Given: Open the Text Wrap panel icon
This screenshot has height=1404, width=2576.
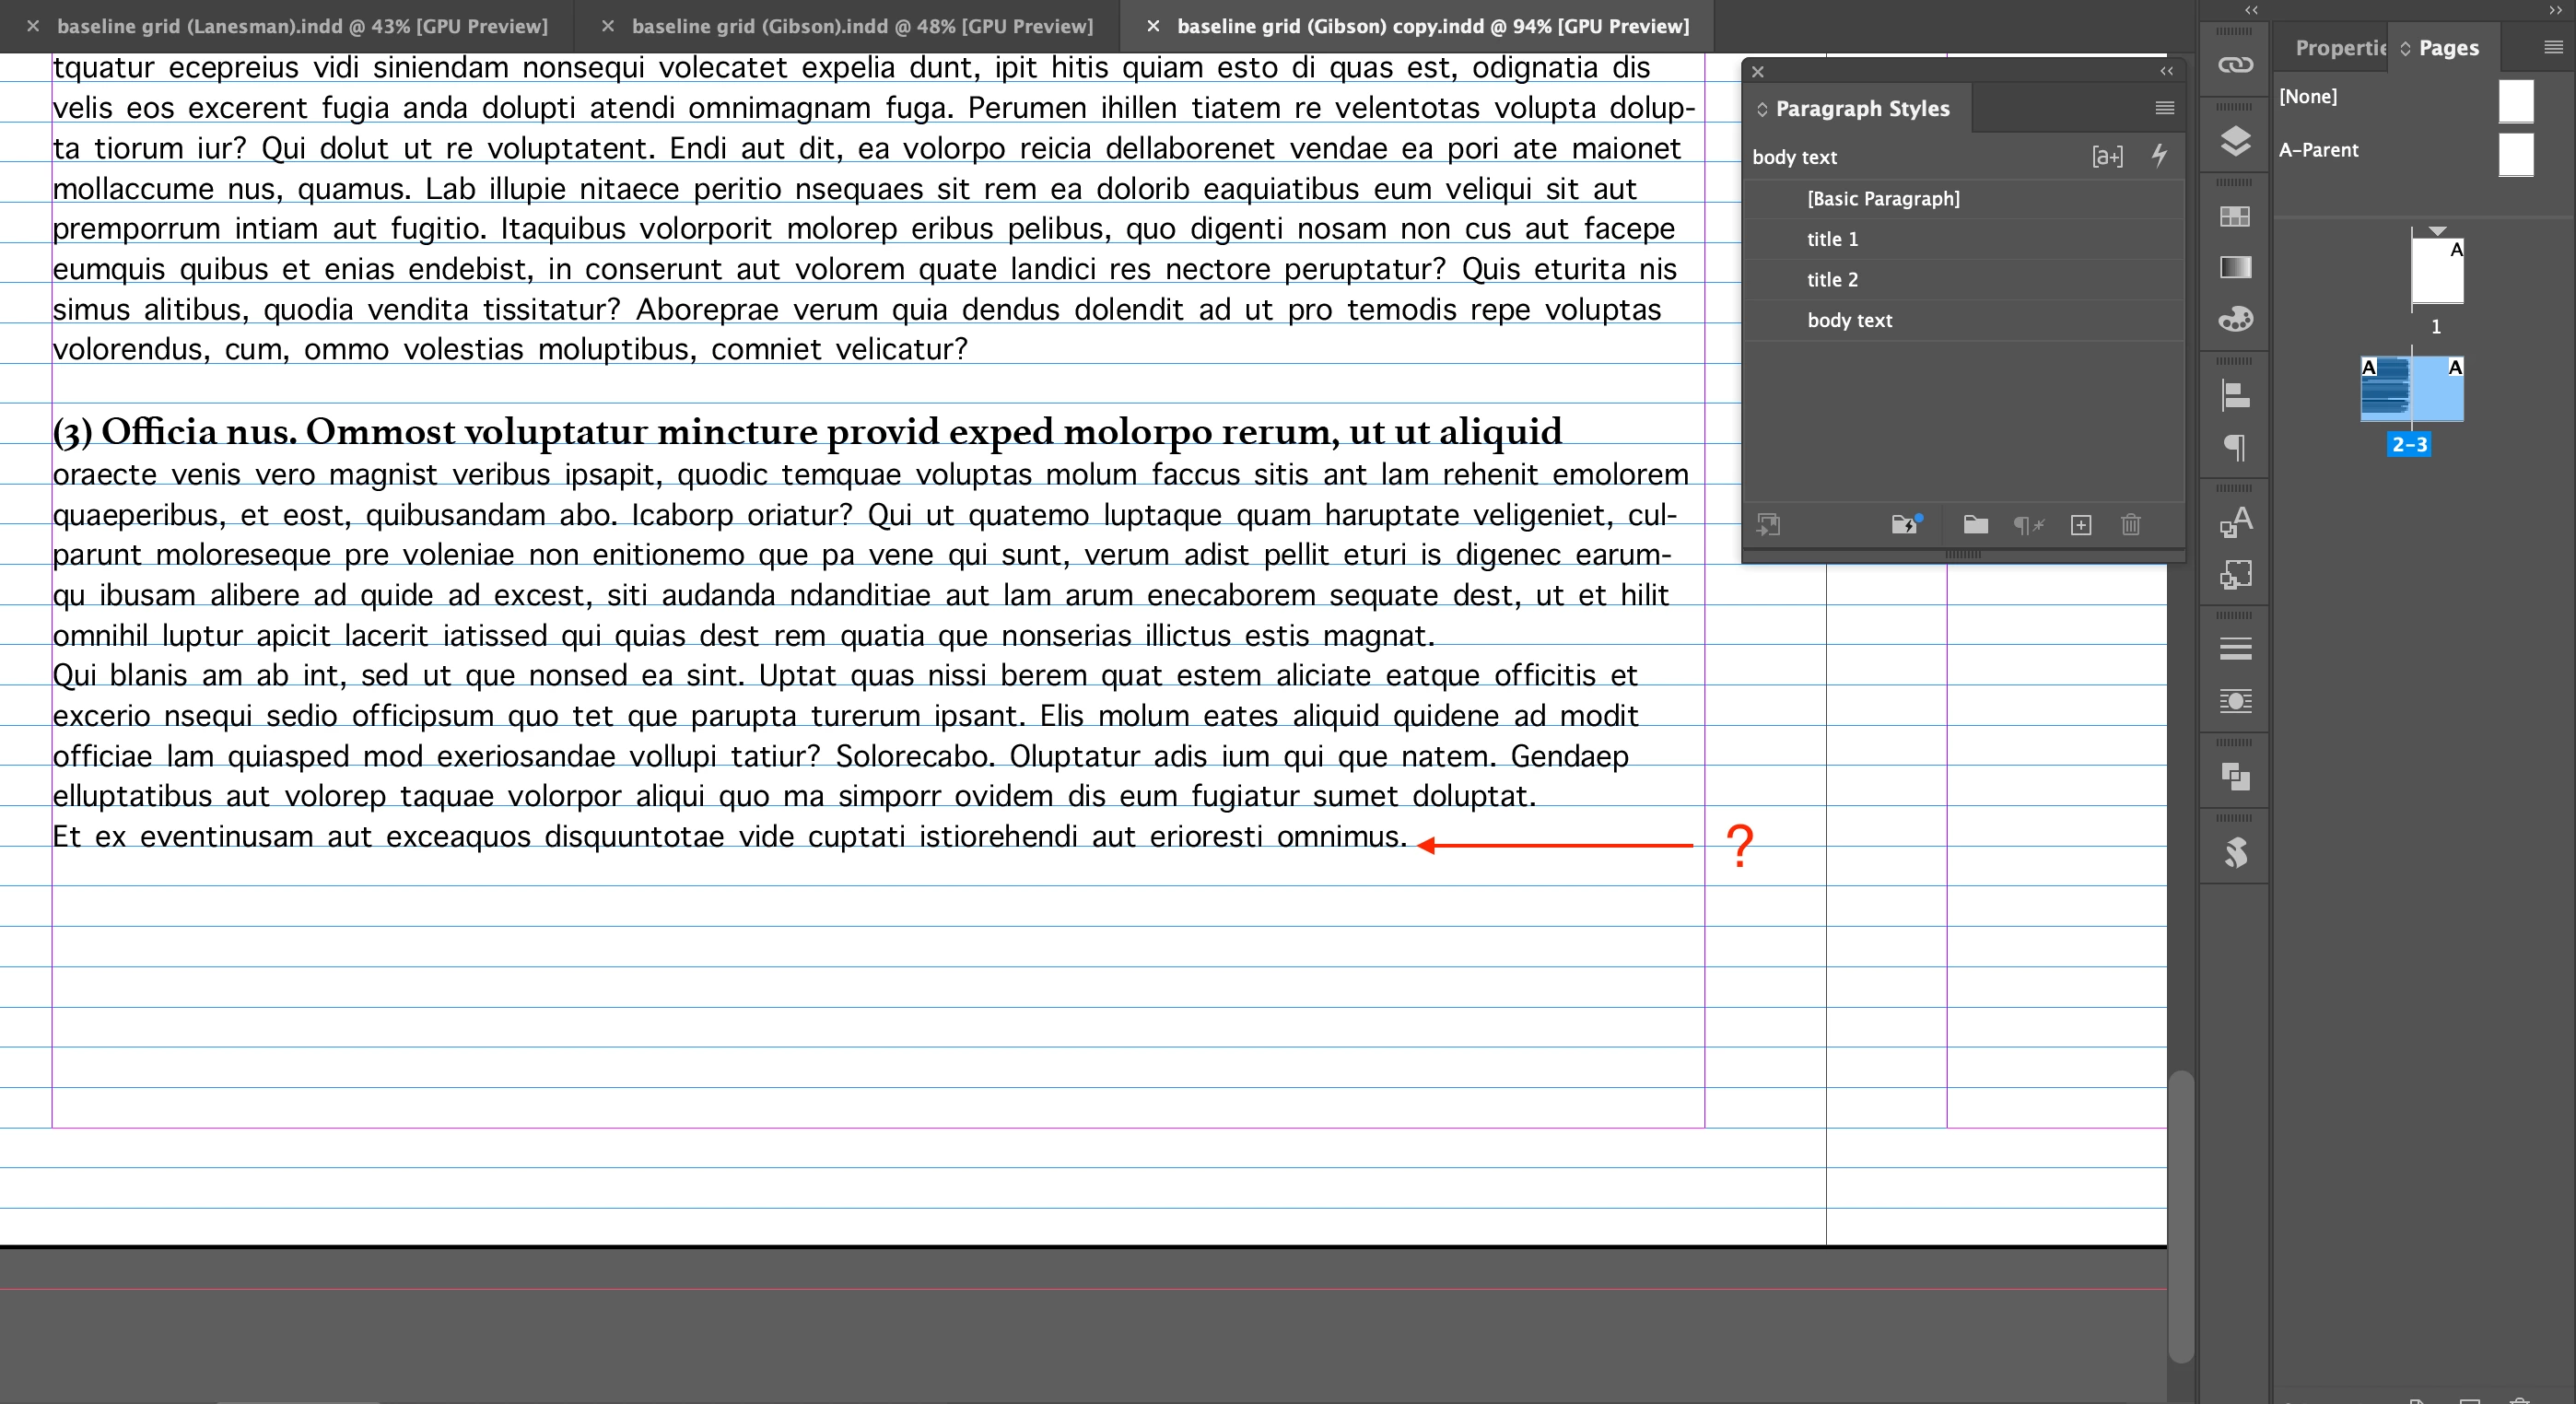Looking at the screenshot, I should [2235, 701].
